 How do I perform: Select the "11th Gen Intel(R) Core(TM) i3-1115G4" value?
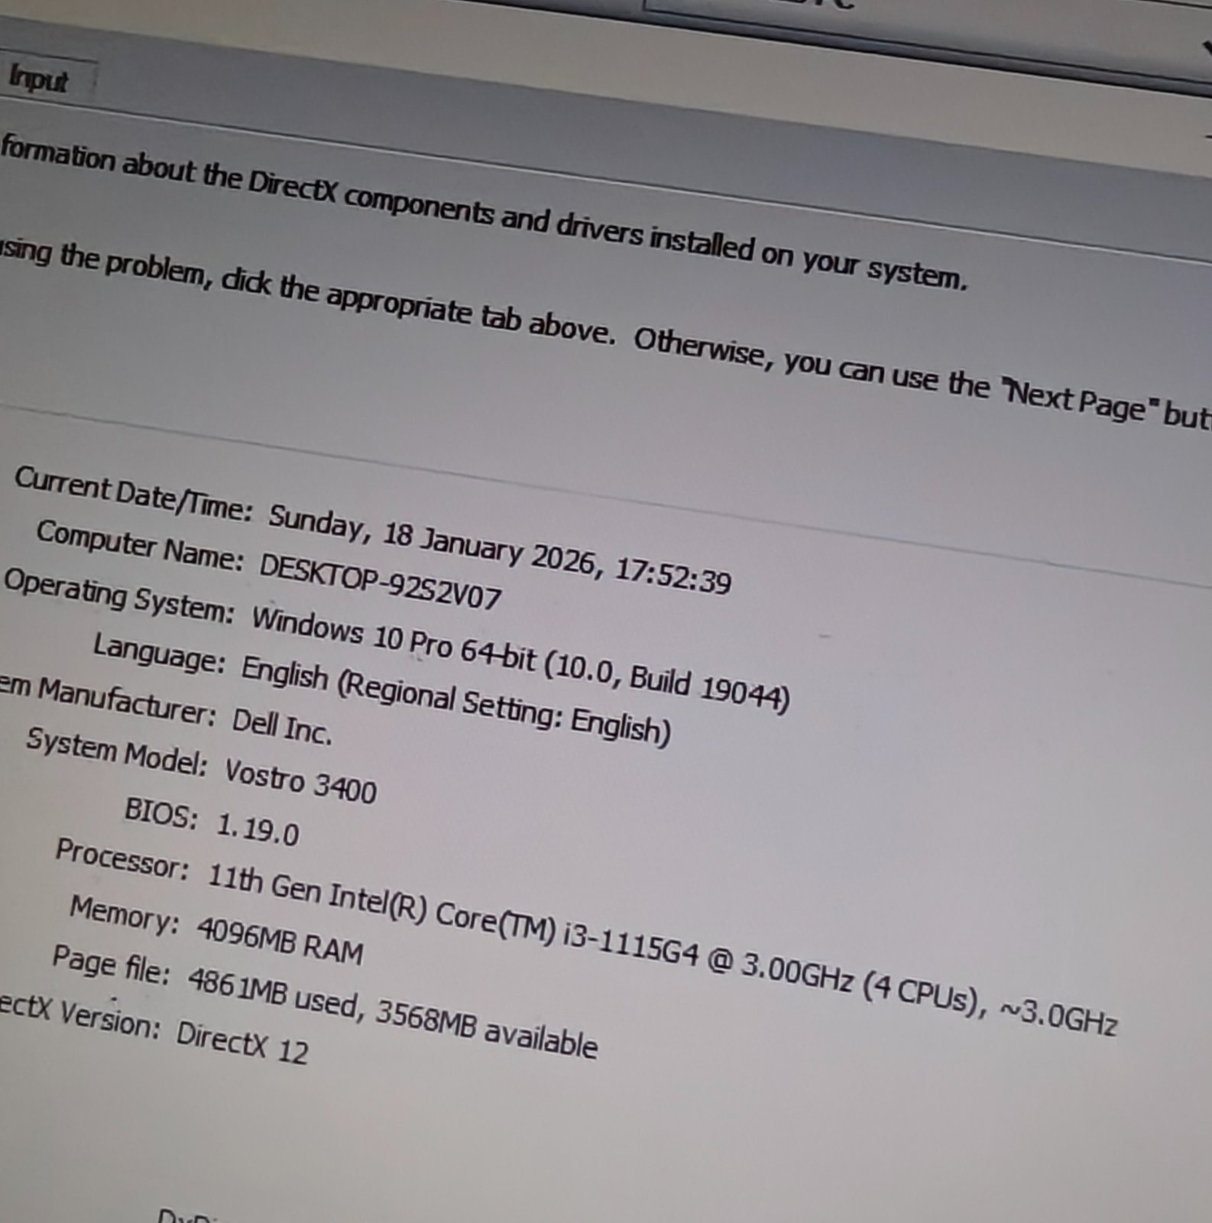[453, 915]
